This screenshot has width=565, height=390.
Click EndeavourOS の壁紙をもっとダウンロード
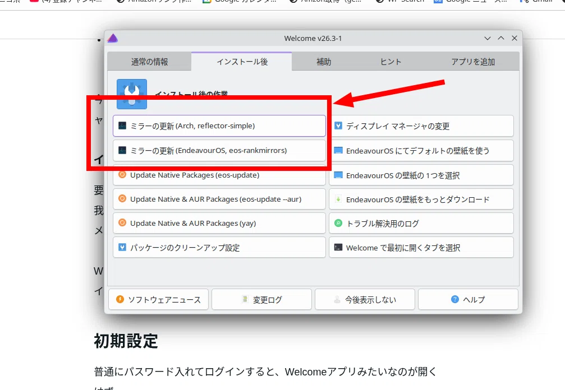pyautogui.click(x=421, y=199)
